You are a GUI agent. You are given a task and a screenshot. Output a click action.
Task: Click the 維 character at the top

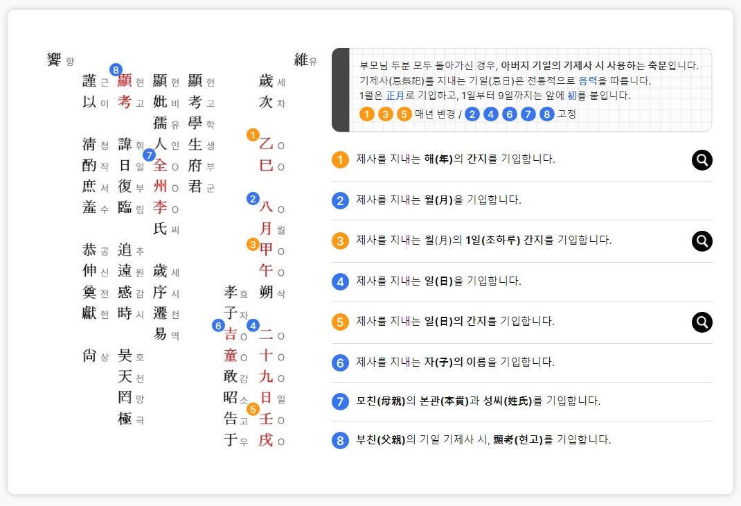(301, 60)
